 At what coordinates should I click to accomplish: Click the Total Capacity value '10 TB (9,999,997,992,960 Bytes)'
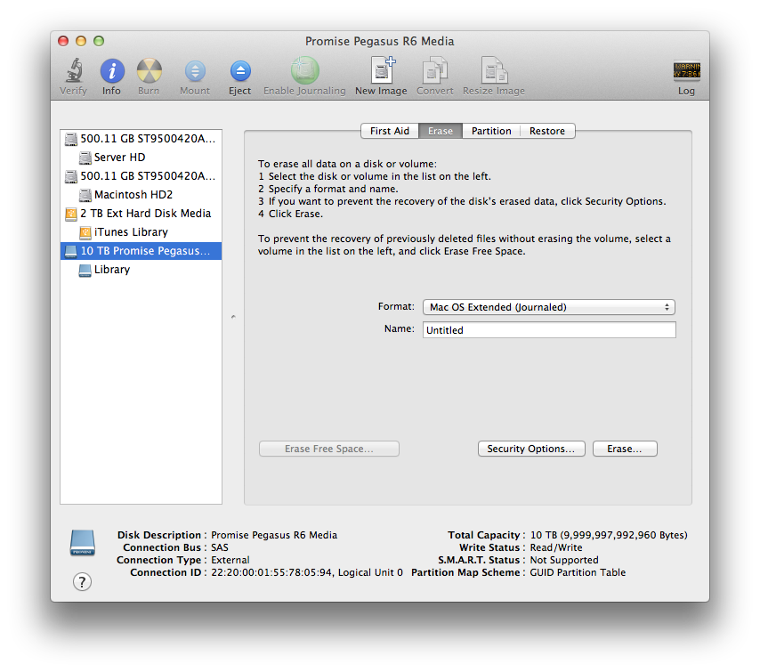pyautogui.click(x=609, y=535)
